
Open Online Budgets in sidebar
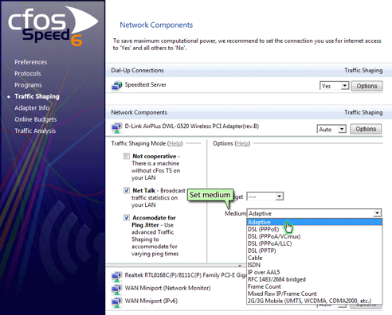click(36, 119)
